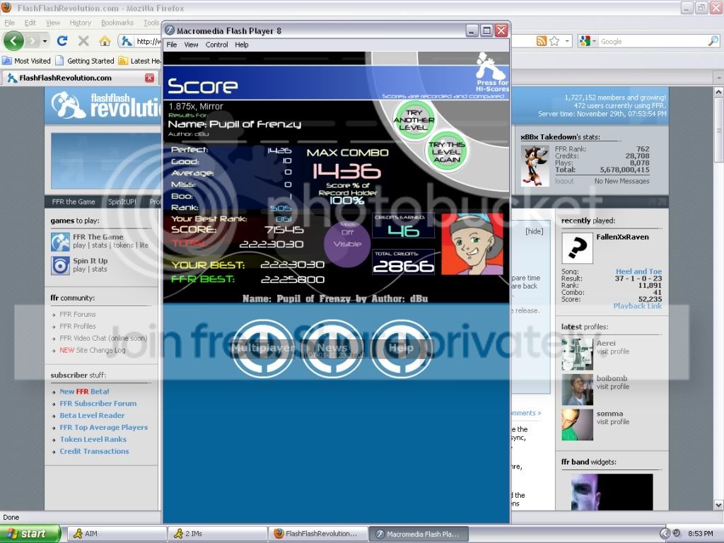Click the FFR Subscriber Forum link
Image resolution: width=724 pixels, height=543 pixels.
[98, 404]
